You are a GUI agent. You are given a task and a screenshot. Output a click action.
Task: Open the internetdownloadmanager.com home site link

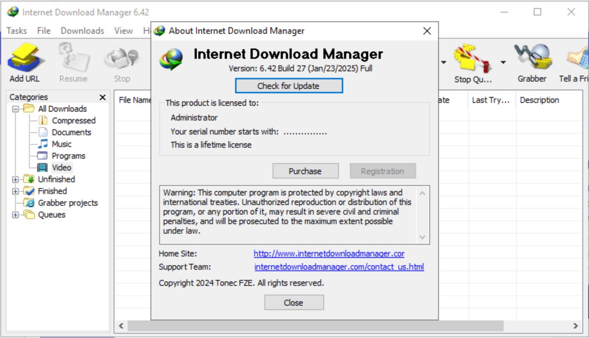pos(329,253)
